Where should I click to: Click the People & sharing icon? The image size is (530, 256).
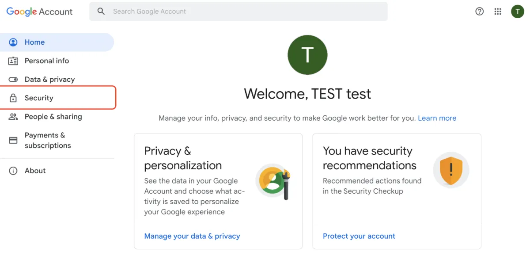(13, 117)
